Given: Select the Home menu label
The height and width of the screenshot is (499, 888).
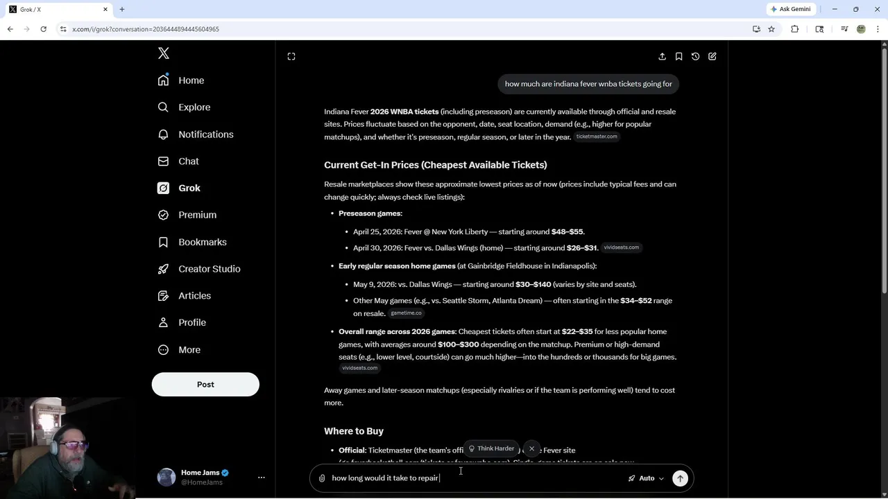Looking at the screenshot, I should coord(191,80).
